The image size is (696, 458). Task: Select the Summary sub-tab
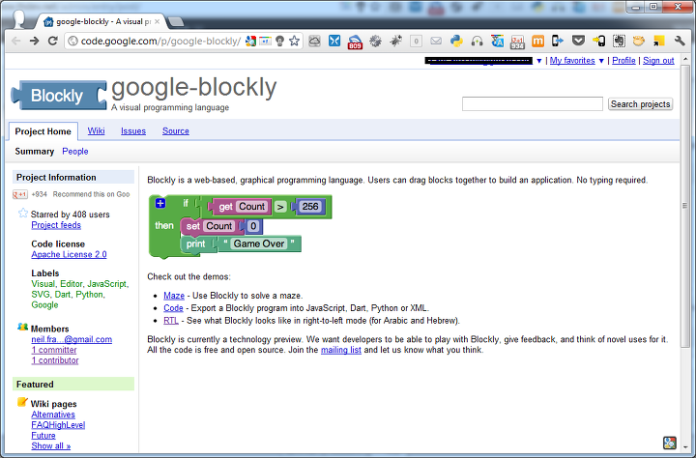click(34, 152)
